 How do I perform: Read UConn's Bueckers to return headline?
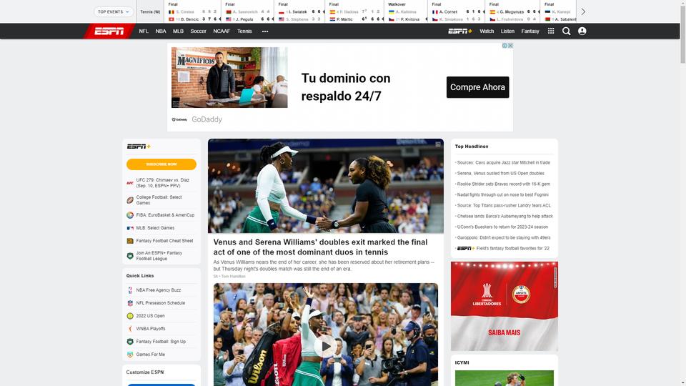(x=502, y=227)
